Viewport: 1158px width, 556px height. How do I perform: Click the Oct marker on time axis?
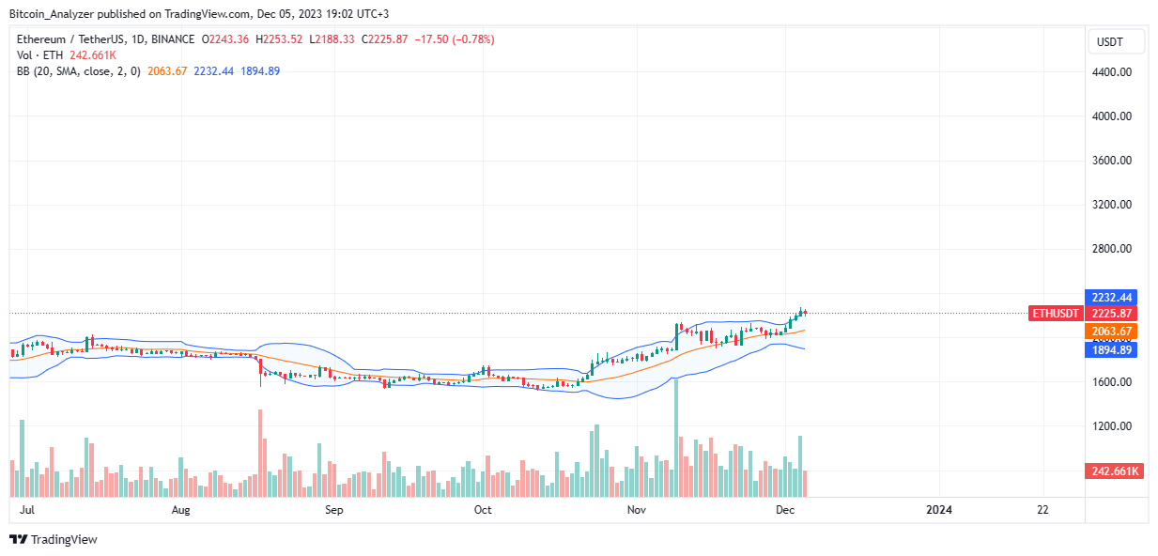[x=483, y=510]
